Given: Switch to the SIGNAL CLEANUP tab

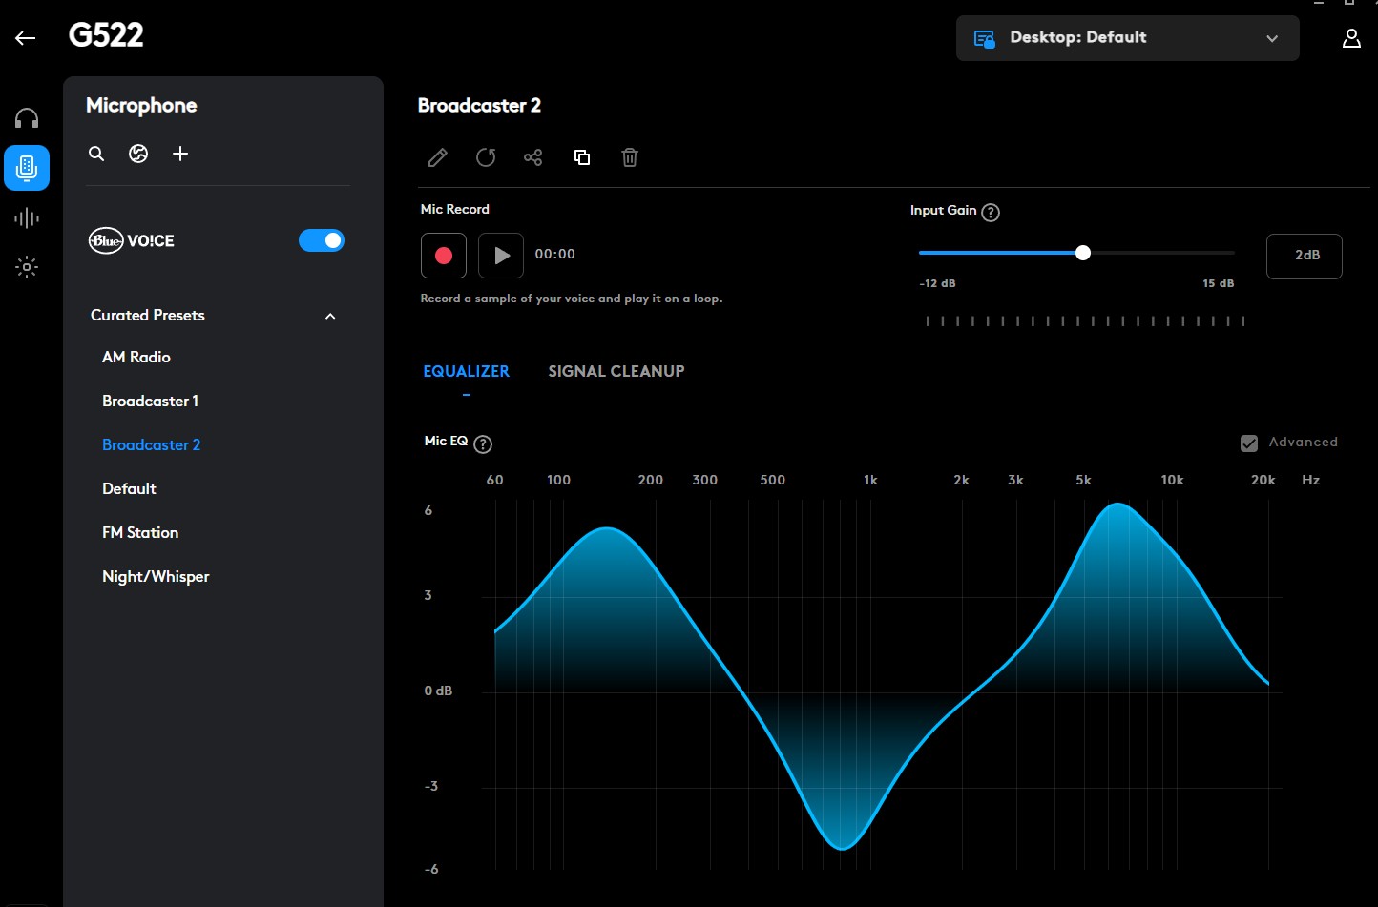Looking at the screenshot, I should tap(616, 371).
